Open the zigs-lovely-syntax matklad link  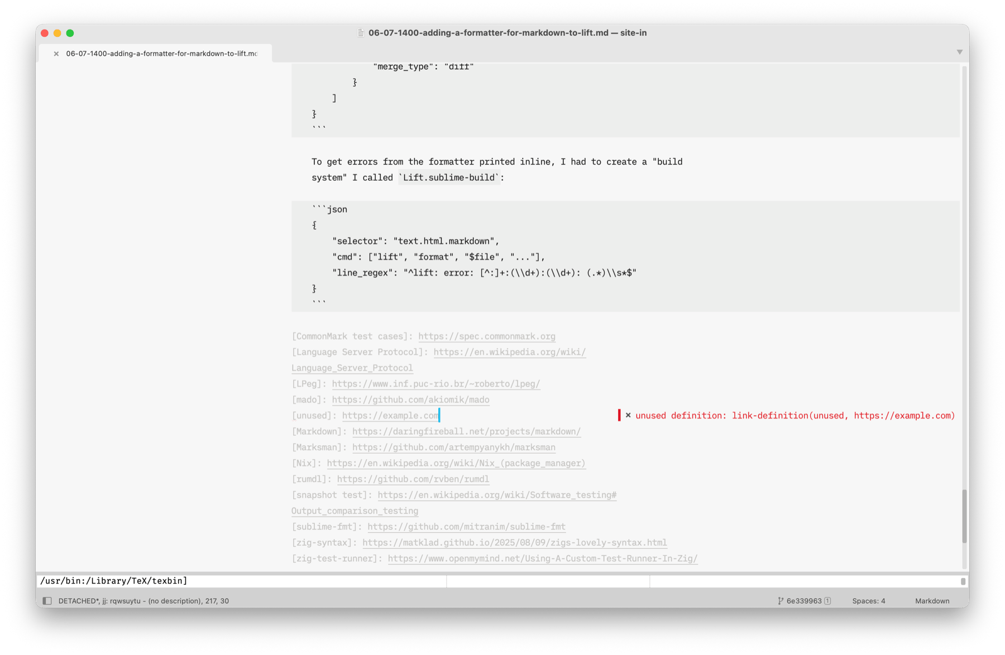point(514,542)
